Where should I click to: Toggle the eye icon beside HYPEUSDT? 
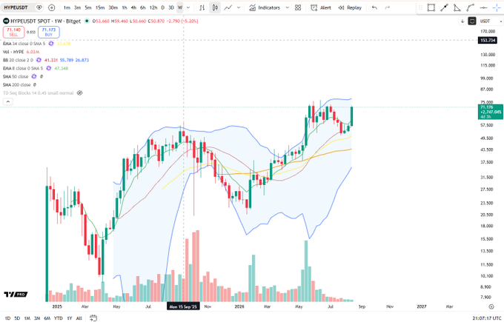39,7
